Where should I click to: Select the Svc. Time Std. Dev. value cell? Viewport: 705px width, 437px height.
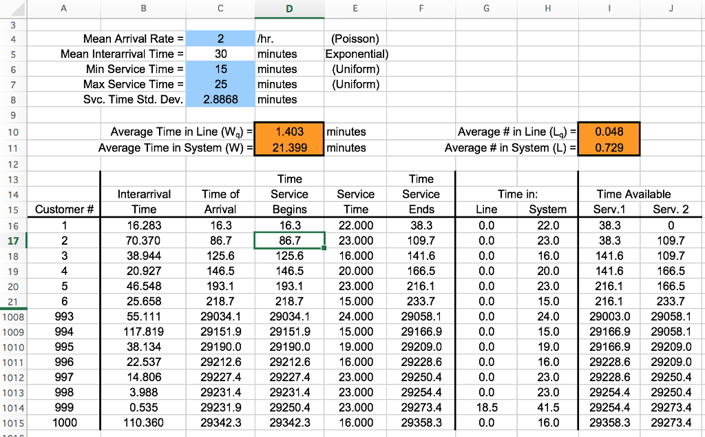220,99
